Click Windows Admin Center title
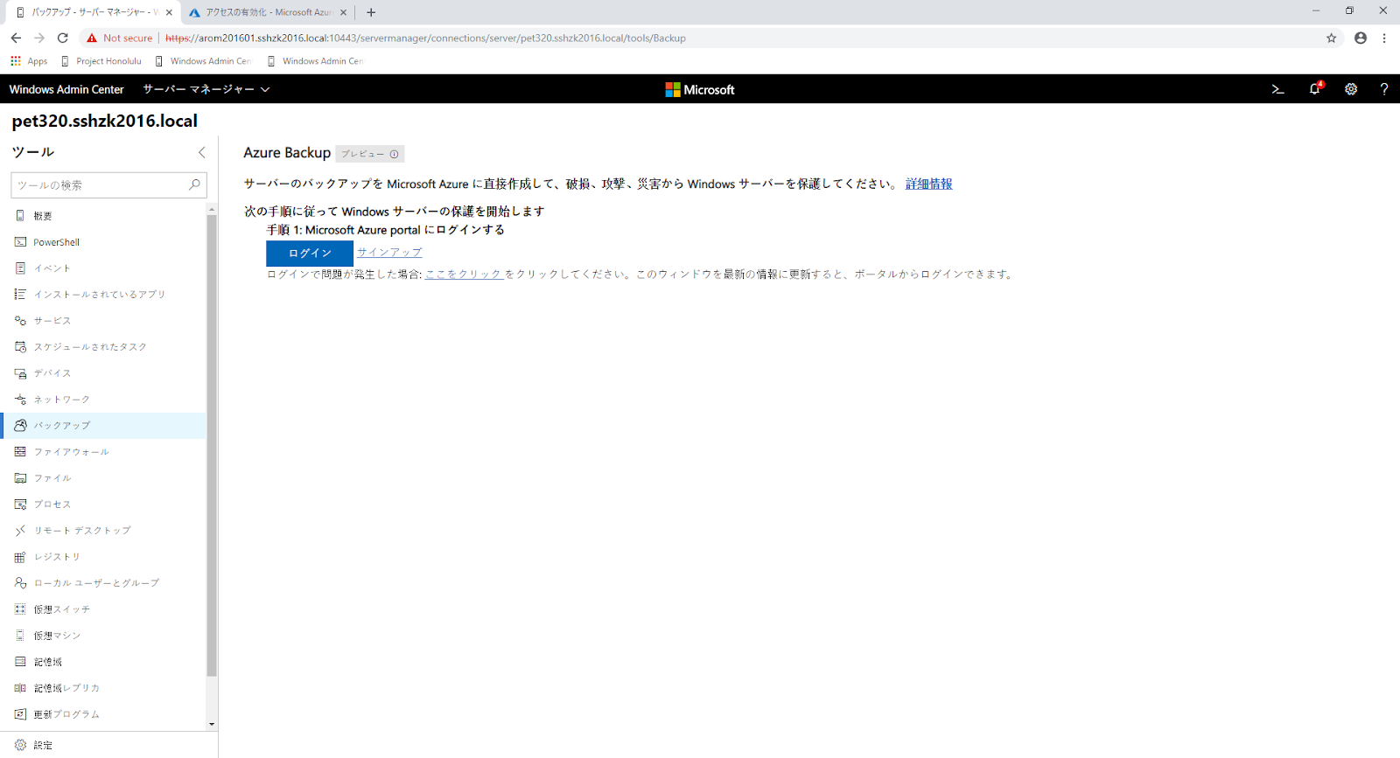Viewport: 1400px width, 758px height. point(66,89)
